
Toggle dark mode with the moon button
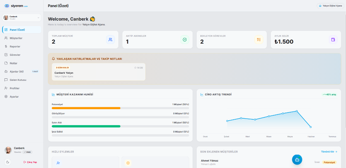[8, 162]
